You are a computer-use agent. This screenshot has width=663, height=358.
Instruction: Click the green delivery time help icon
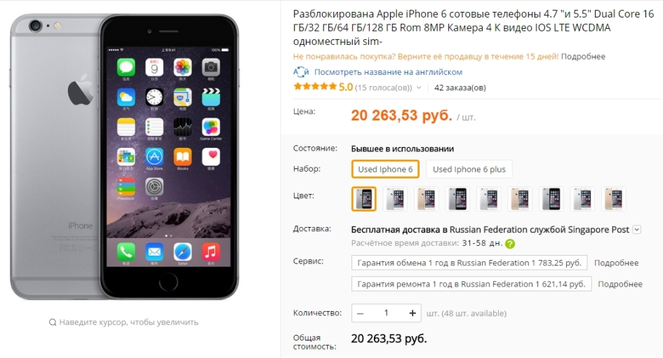coord(510,244)
